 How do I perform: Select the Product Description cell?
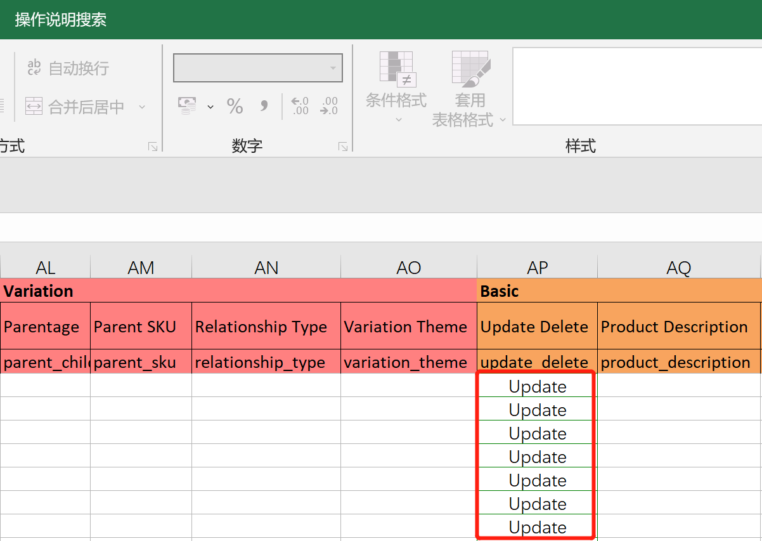tap(679, 326)
